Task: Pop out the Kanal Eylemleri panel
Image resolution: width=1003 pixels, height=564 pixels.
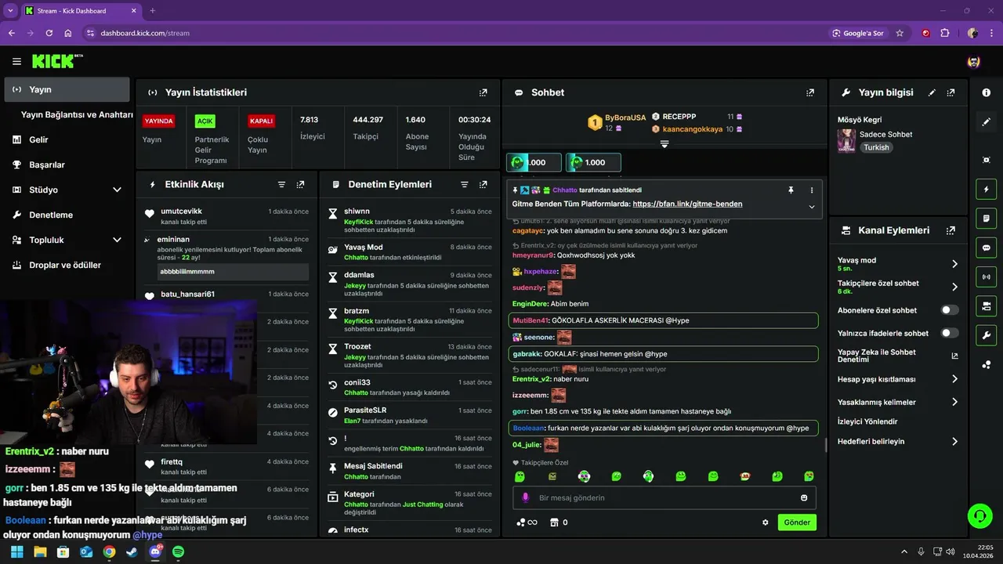Action: pos(950,230)
